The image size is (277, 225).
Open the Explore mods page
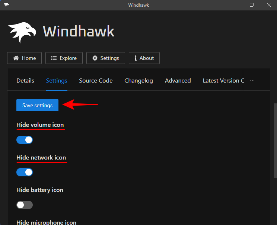click(64, 58)
